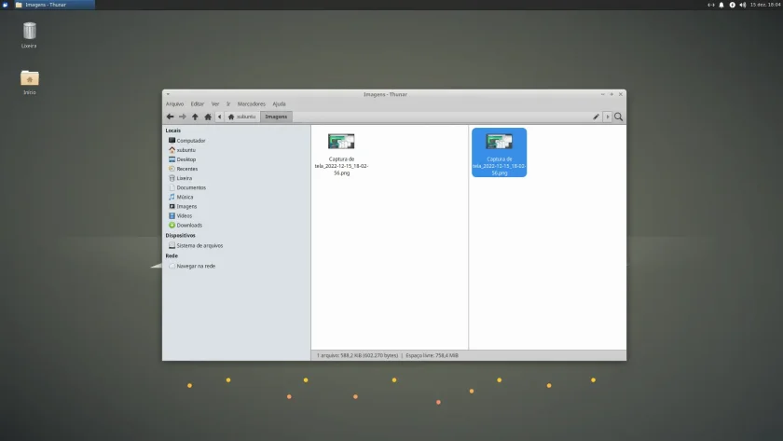Minimize the Thunar window

[x=603, y=94]
